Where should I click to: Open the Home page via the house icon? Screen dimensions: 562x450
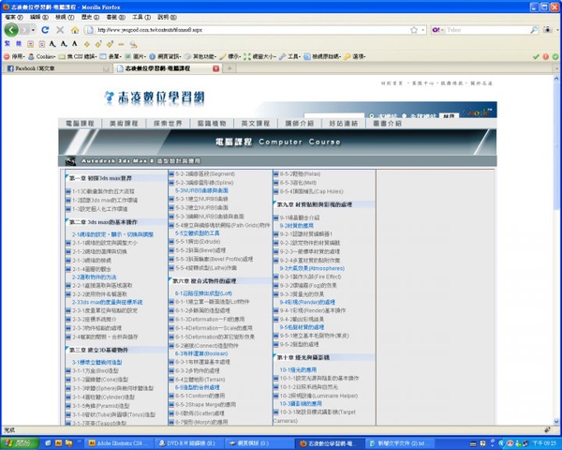point(75,30)
